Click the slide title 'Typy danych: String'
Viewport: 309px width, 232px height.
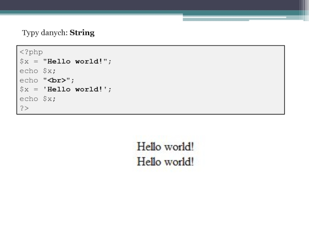[58, 33]
